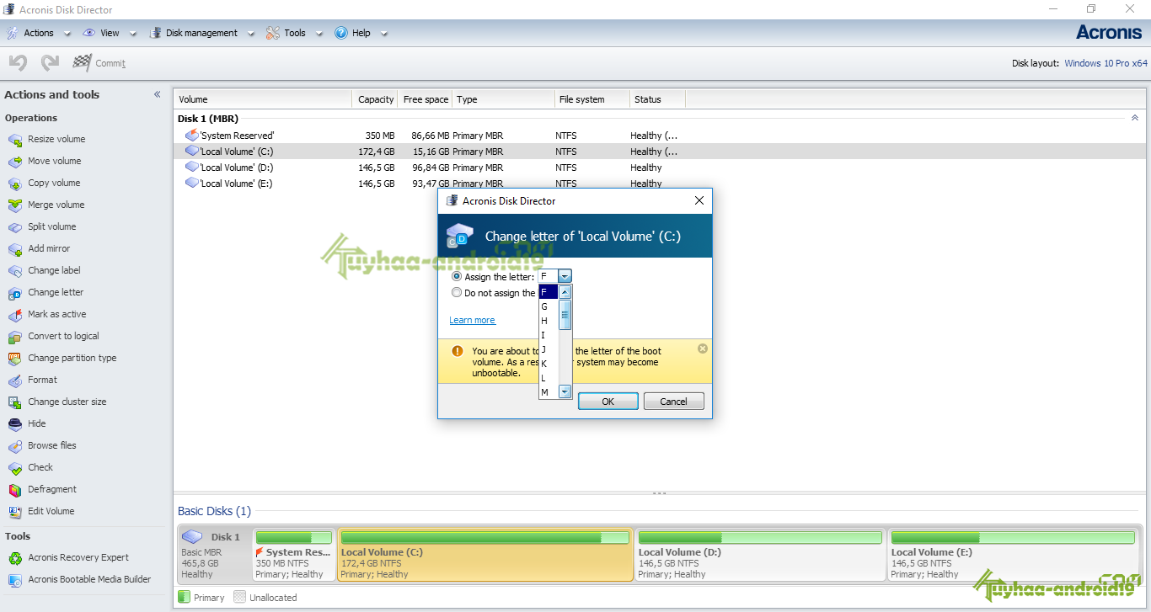The image size is (1151, 612).
Task: Click the Copy volume icon
Action: [14, 184]
